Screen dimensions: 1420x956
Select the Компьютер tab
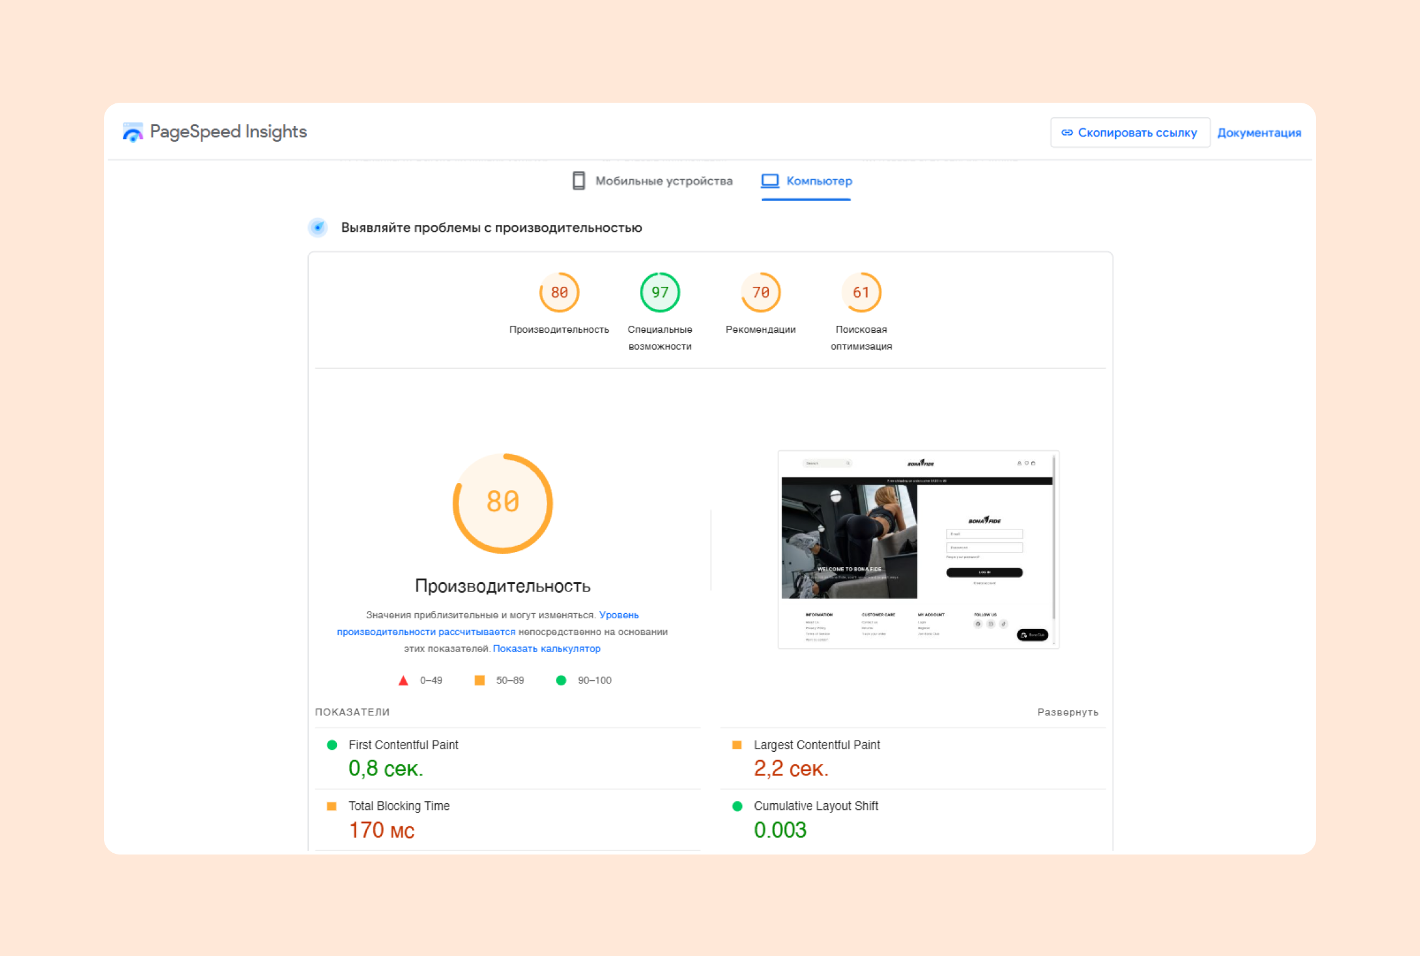pyautogui.click(x=806, y=181)
